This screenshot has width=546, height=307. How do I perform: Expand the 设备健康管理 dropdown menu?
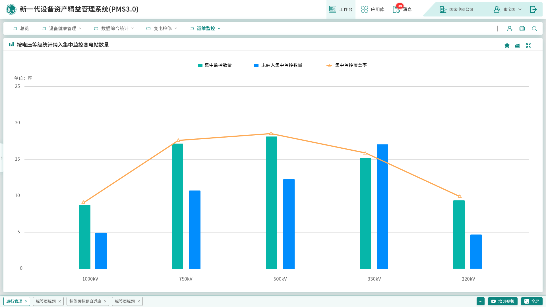(80, 28)
